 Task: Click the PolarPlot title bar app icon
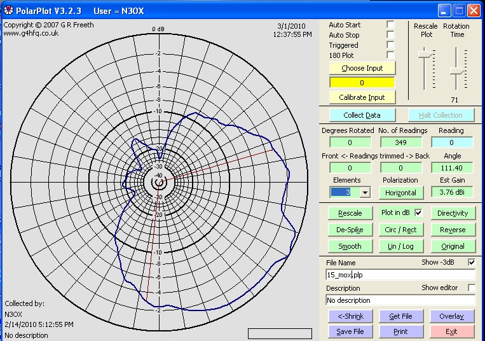[8, 10]
